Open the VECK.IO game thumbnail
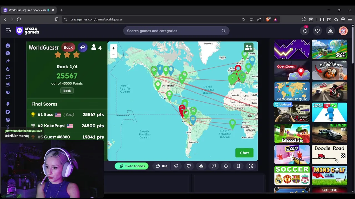 [x=292, y=155]
